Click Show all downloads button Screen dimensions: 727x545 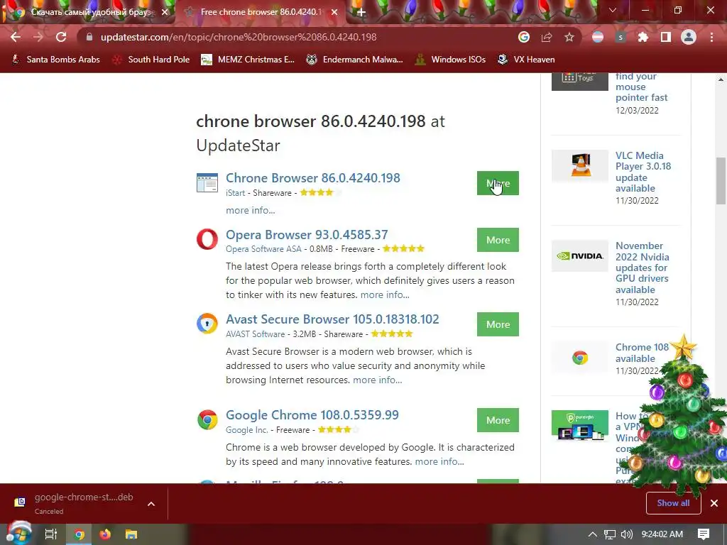673,503
